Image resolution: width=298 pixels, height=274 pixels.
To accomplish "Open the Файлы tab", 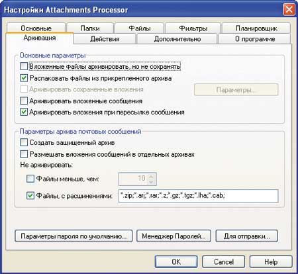I will coord(139,28).
